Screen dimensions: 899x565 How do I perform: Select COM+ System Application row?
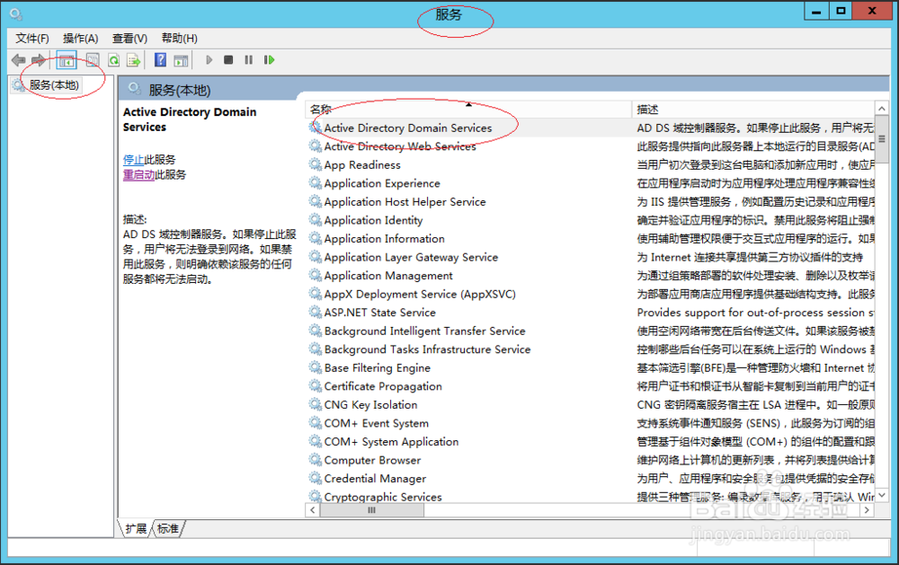[x=591, y=441]
